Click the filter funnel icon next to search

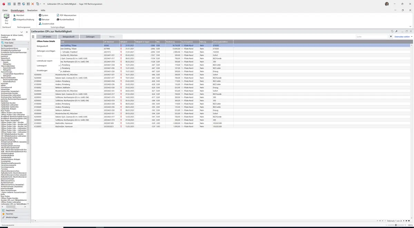click(x=391, y=37)
